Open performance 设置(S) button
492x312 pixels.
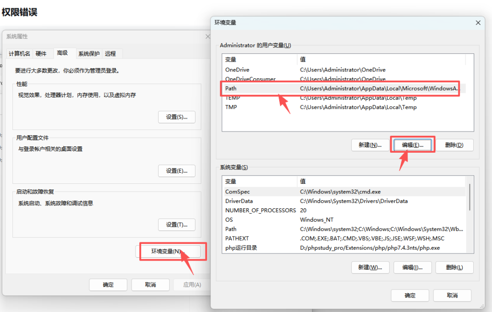(176, 117)
